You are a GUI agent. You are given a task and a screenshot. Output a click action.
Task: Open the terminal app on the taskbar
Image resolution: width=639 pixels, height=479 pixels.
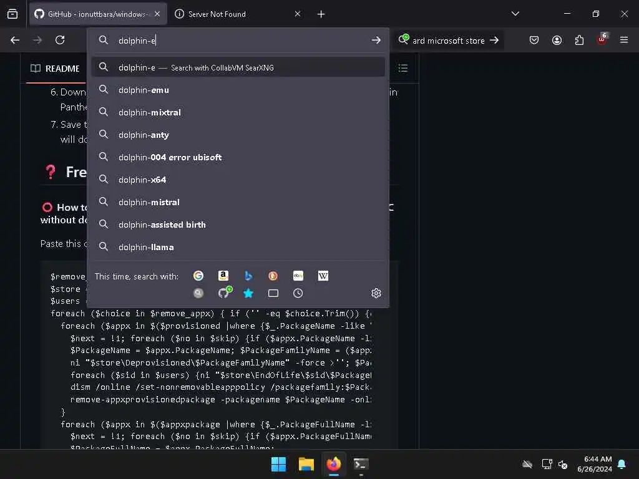pyautogui.click(x=361, y=464)
